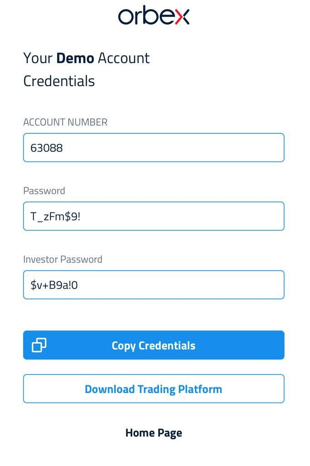Click the ACCOUNT NUMBER label

tap(65, 122)
